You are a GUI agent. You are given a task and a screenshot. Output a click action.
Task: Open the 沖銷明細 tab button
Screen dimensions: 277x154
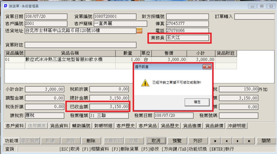click(x=237, y=126)
